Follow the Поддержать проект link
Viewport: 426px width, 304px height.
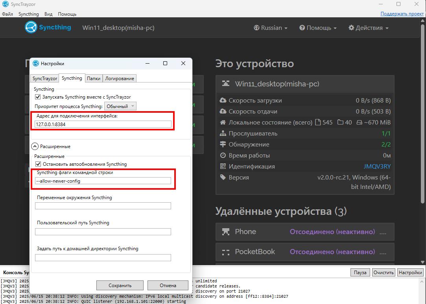coord(402,14)
